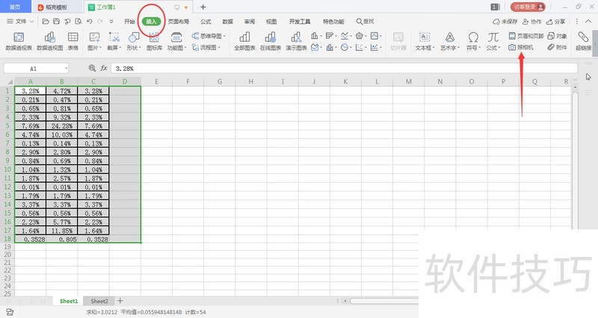This screenshot has width=598, height=318.
Task: Redo the last undone action
Action: point(100,22)
